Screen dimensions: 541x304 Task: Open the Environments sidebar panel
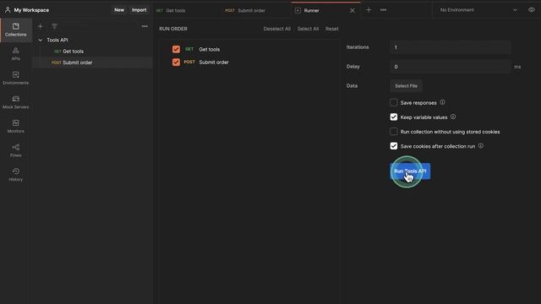15,79
